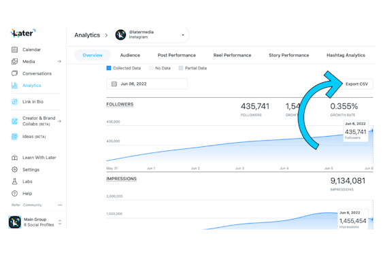The height and width of the screenshot is (255, 383).
Task: Open Calendar from the sidebar
Action: coord(31,50)
